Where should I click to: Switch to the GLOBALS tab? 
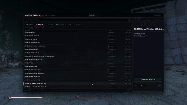tap(30, 24)
